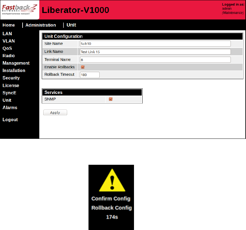246x230 pixels.
Task: Click the Rollback Timeout label
Action: coord(59,75)
